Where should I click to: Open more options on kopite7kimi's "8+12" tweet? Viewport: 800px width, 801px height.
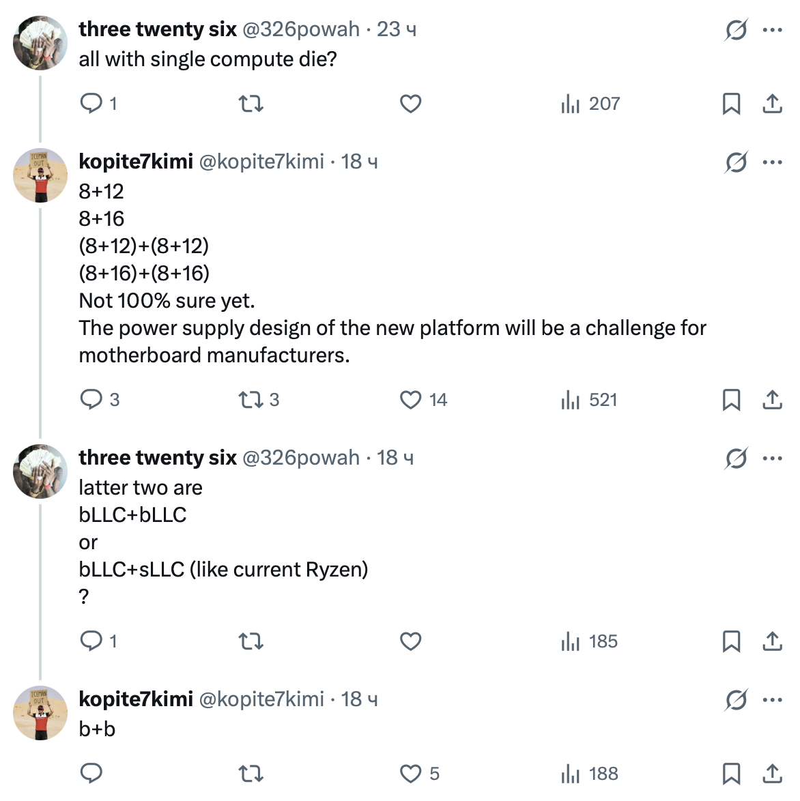click(x=772, y=162)
